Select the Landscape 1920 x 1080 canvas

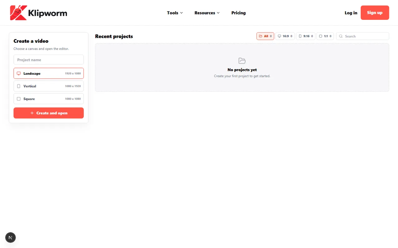tap(49, 73)
